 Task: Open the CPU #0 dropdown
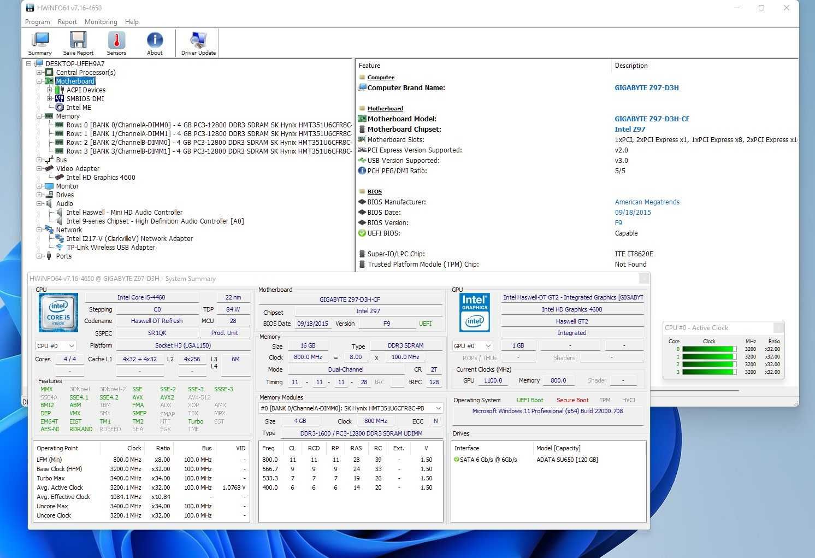click(55, 346)
